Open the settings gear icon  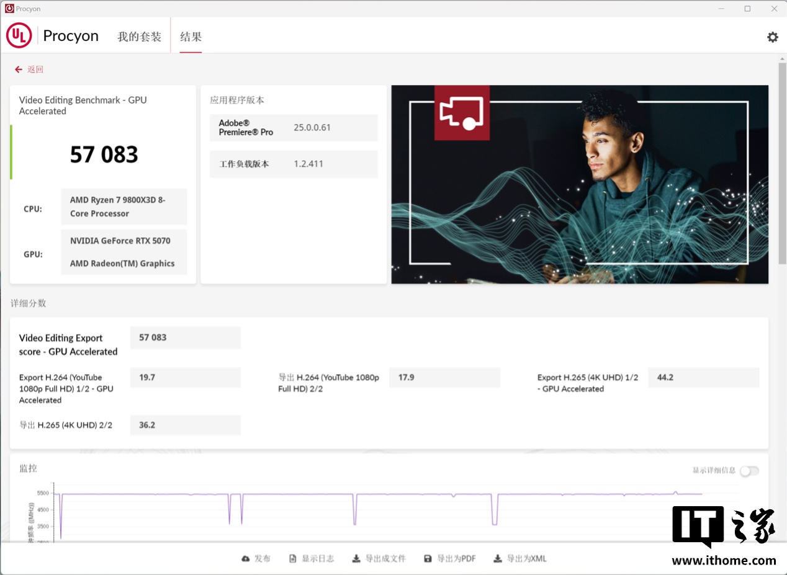pyautogui.click(x=772, y=37)
